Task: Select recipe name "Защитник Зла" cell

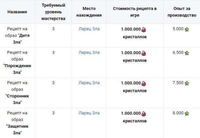Action: point(17,122)
